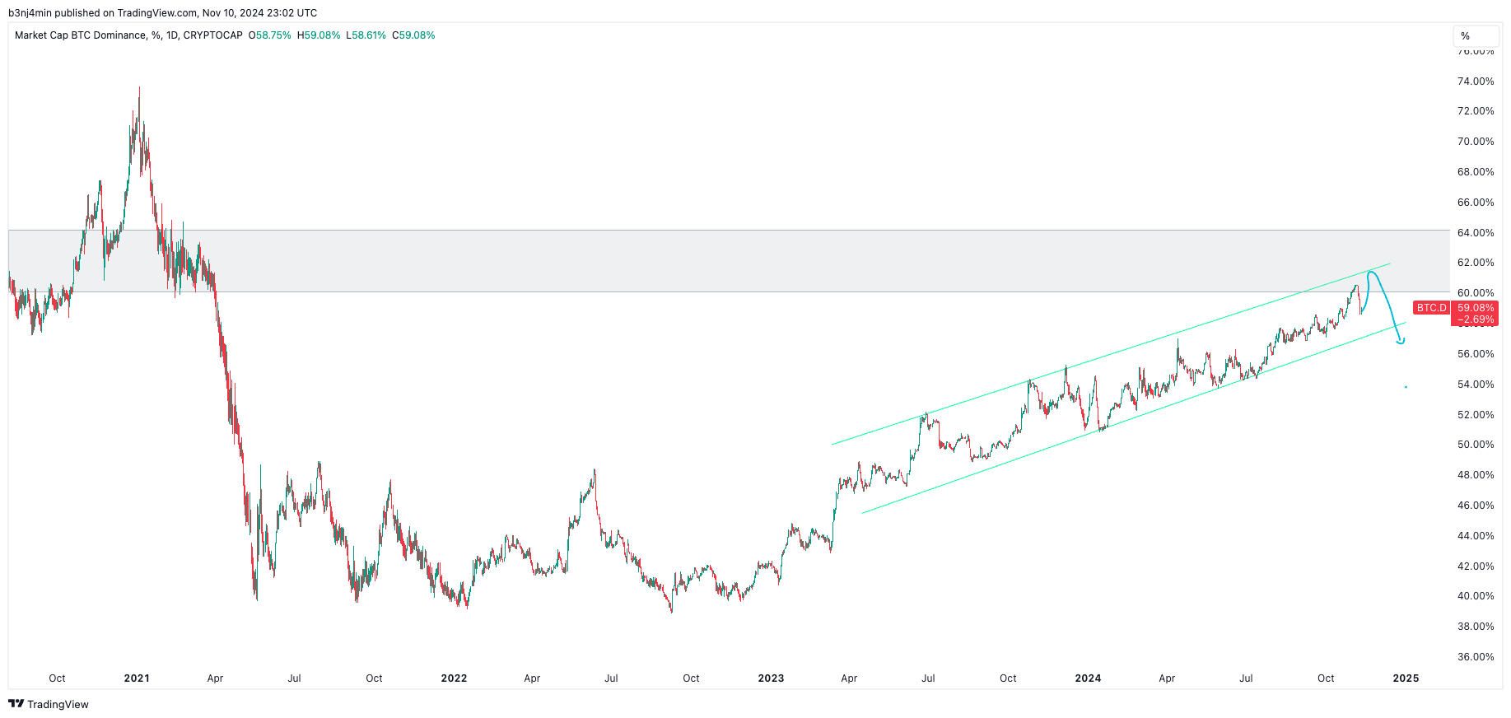Click the 38.00% price axis label
The image size is (1511, 718).
(1476, 627)
